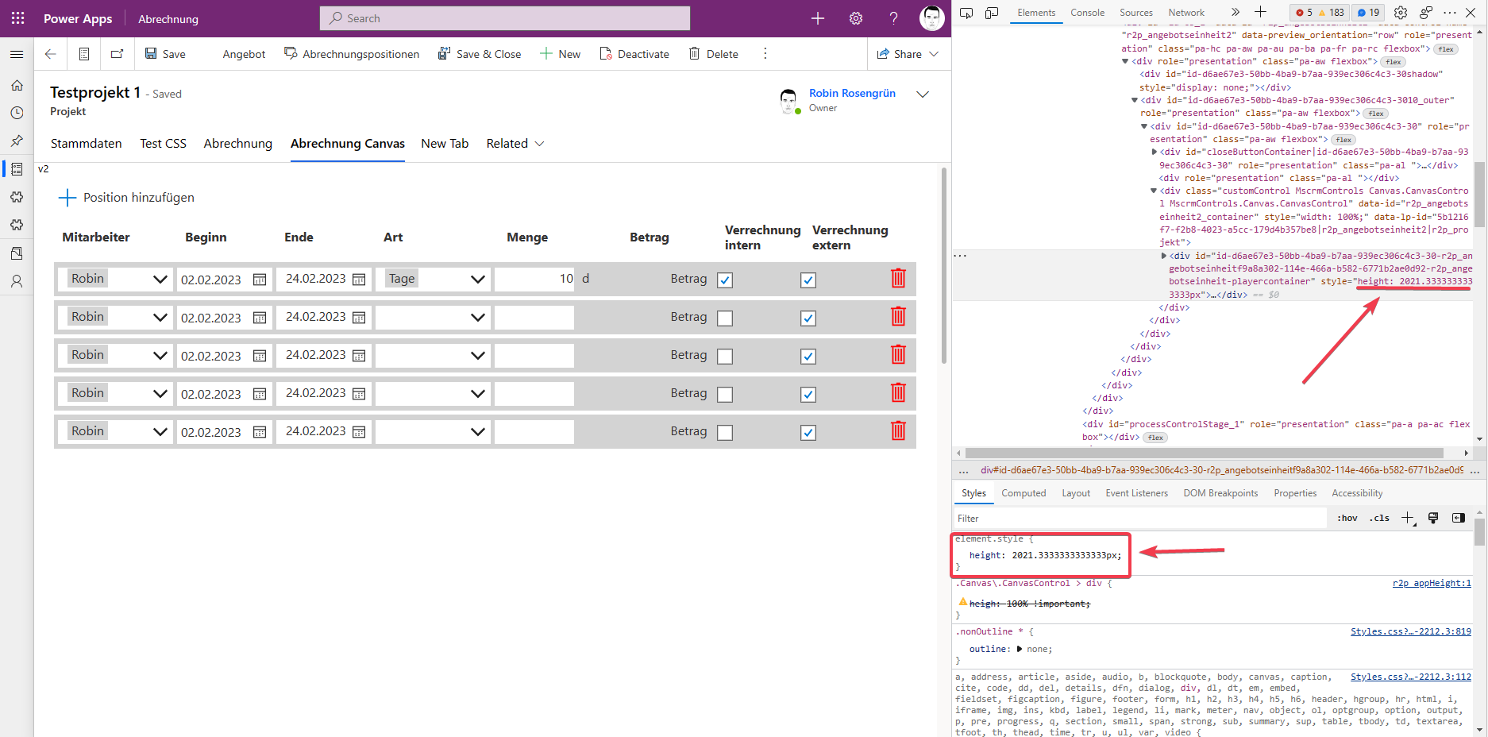Uncheck Verrechnung extern in the second row

tap(808, 318)
